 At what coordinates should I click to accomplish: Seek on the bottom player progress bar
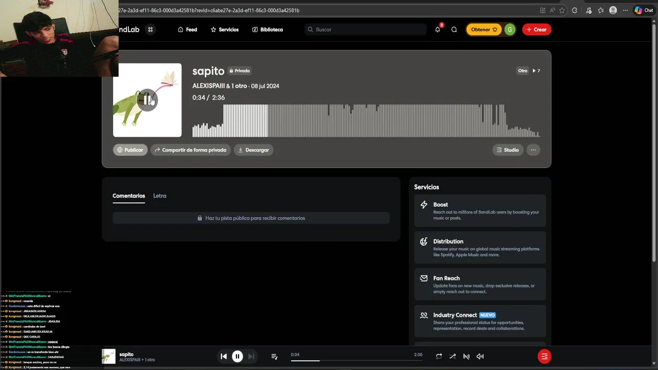click(x=356, y=360)
